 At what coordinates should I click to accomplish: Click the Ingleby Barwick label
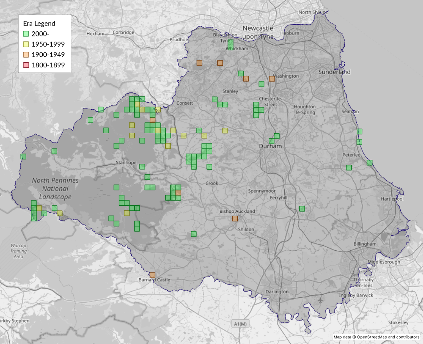(356, 295)
